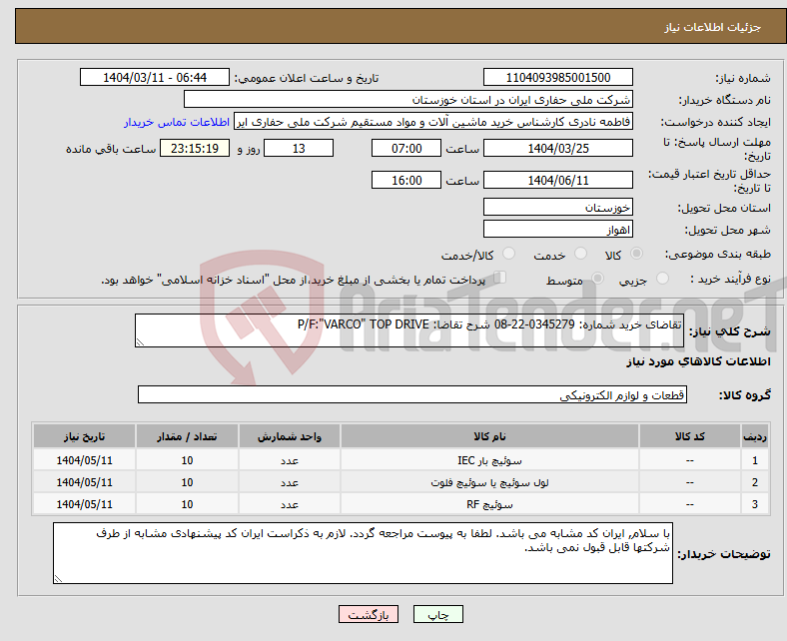The height and width of the screenshot is (641, 787).
Task: Click the row number 3 cell
Action: [x=755, y=504]
